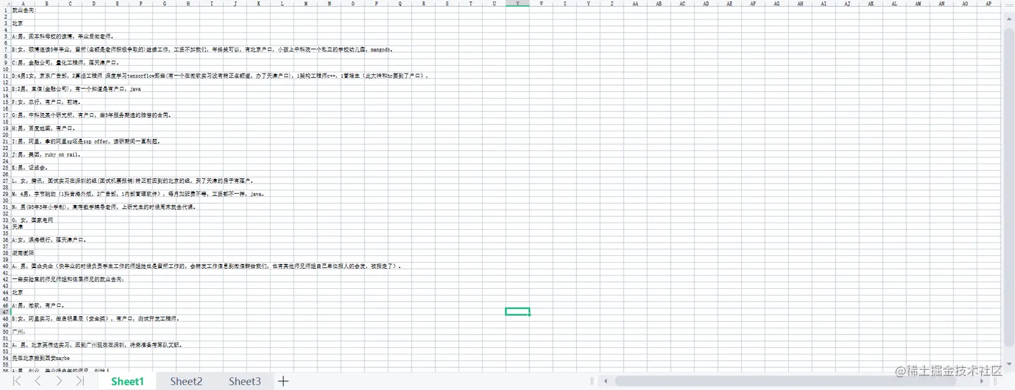
Task: Click the row 23 cell 'ruby on rail'
Action: click(x=46, y=154)
